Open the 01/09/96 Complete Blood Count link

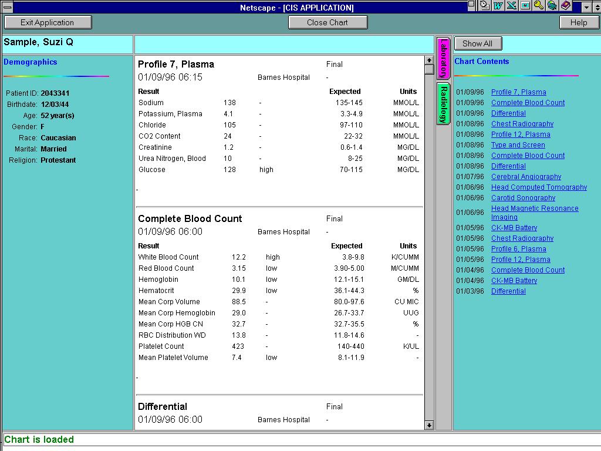(528, 103)
